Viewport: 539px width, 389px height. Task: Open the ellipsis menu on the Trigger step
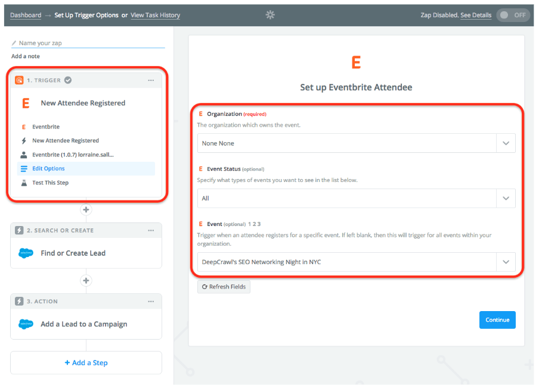[x=152, y=79]
